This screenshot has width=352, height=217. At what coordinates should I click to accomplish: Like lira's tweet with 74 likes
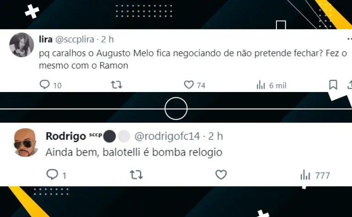189,85
